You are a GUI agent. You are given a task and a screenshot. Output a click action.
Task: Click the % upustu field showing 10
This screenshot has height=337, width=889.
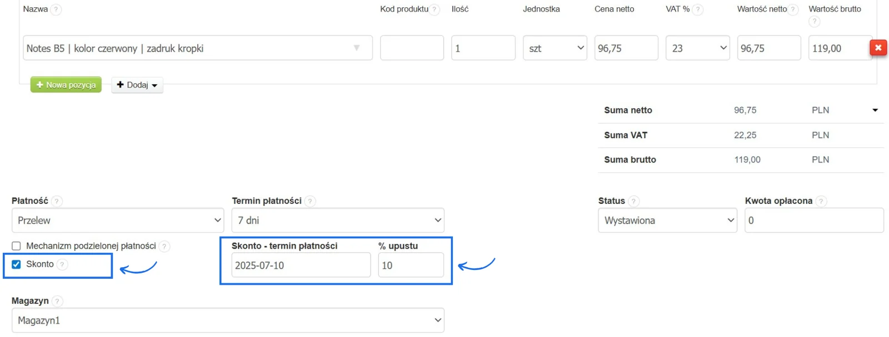click(411, 265)
